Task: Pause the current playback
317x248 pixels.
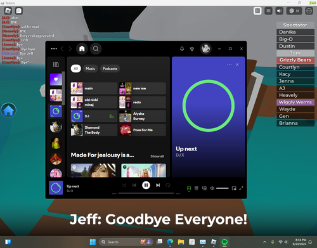Action: pos(146,185)
